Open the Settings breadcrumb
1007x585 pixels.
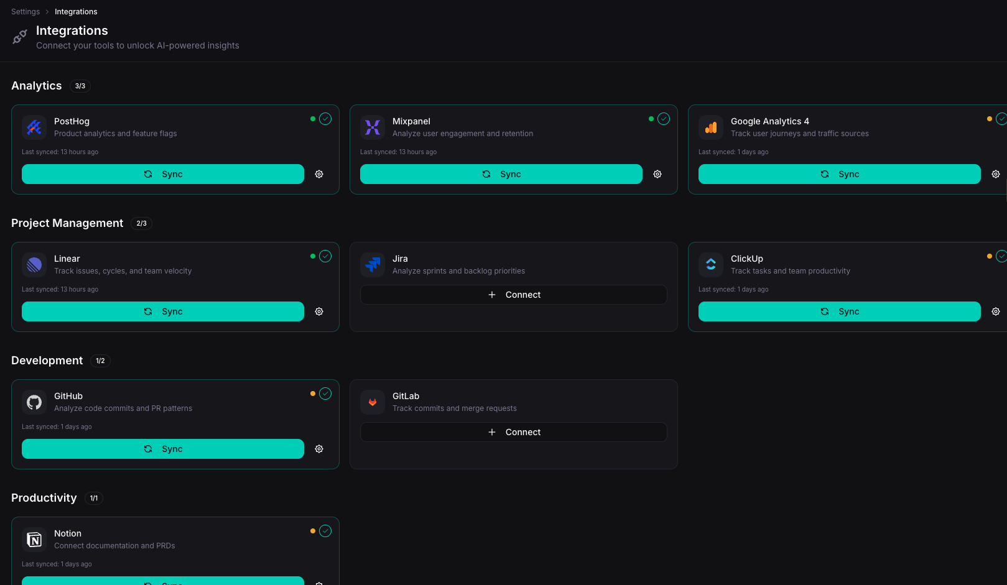[25, 11]
